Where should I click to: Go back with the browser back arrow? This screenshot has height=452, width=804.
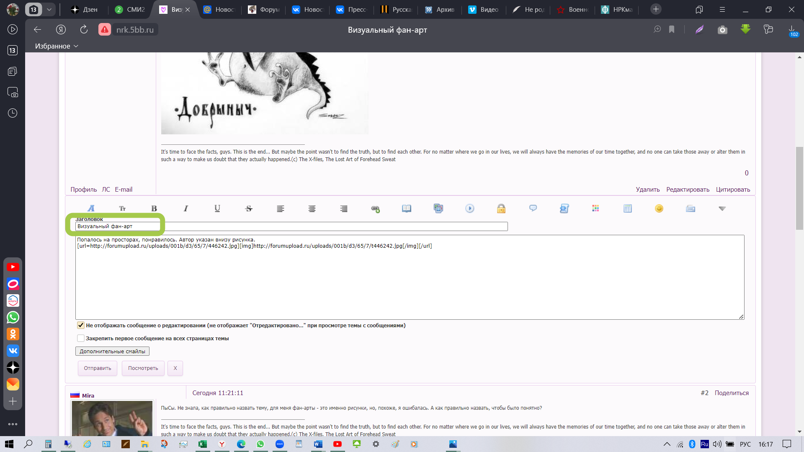(x=38, y=29)
